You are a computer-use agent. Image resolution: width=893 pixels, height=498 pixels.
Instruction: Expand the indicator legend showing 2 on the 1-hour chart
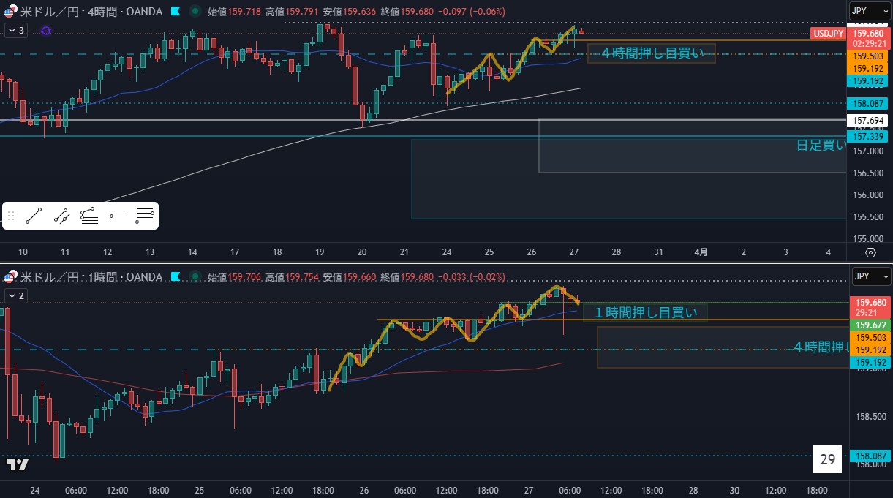(16, 296)
